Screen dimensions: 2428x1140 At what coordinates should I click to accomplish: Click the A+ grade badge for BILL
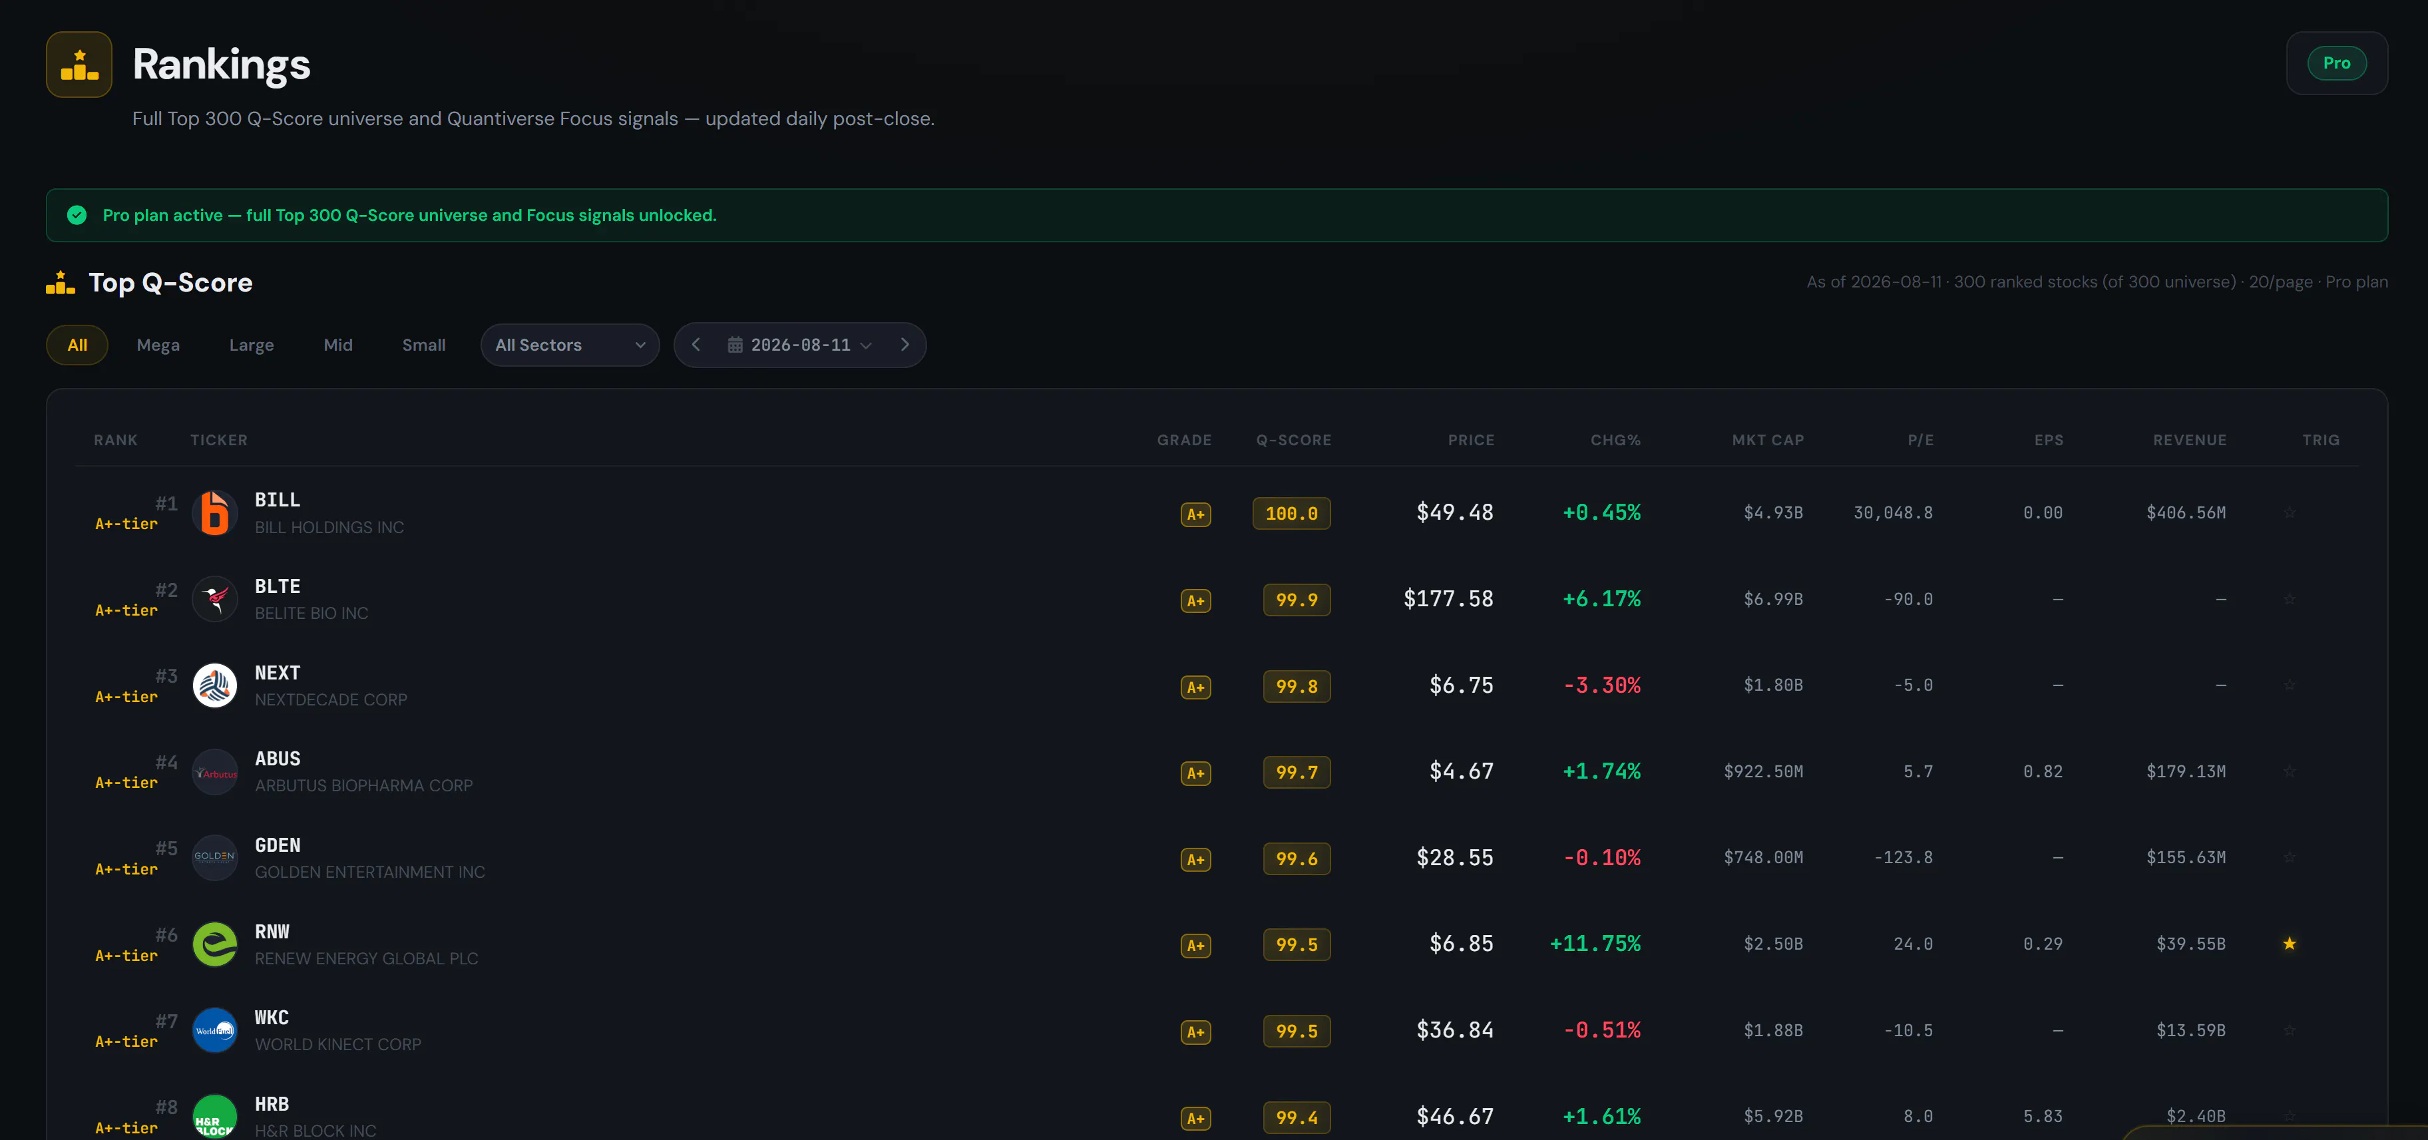pos(1195,514)
